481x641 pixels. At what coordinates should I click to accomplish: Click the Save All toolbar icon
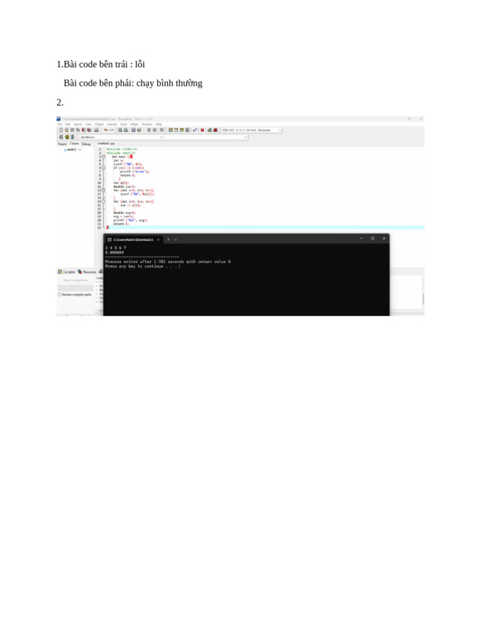click(78, 130)
